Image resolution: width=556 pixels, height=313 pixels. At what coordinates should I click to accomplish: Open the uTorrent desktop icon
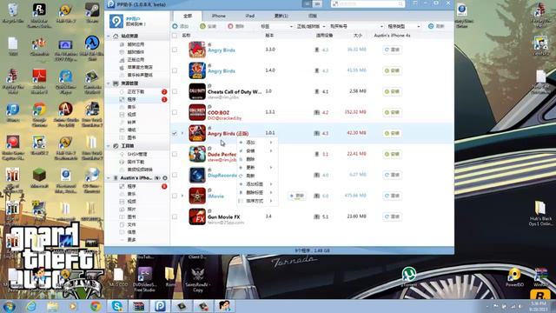tap(409, 276)
